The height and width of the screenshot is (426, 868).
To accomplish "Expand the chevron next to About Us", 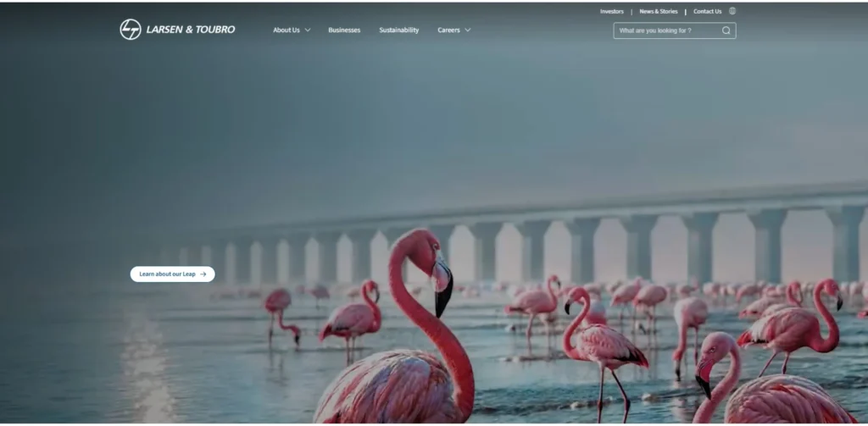I will (308, 30).
